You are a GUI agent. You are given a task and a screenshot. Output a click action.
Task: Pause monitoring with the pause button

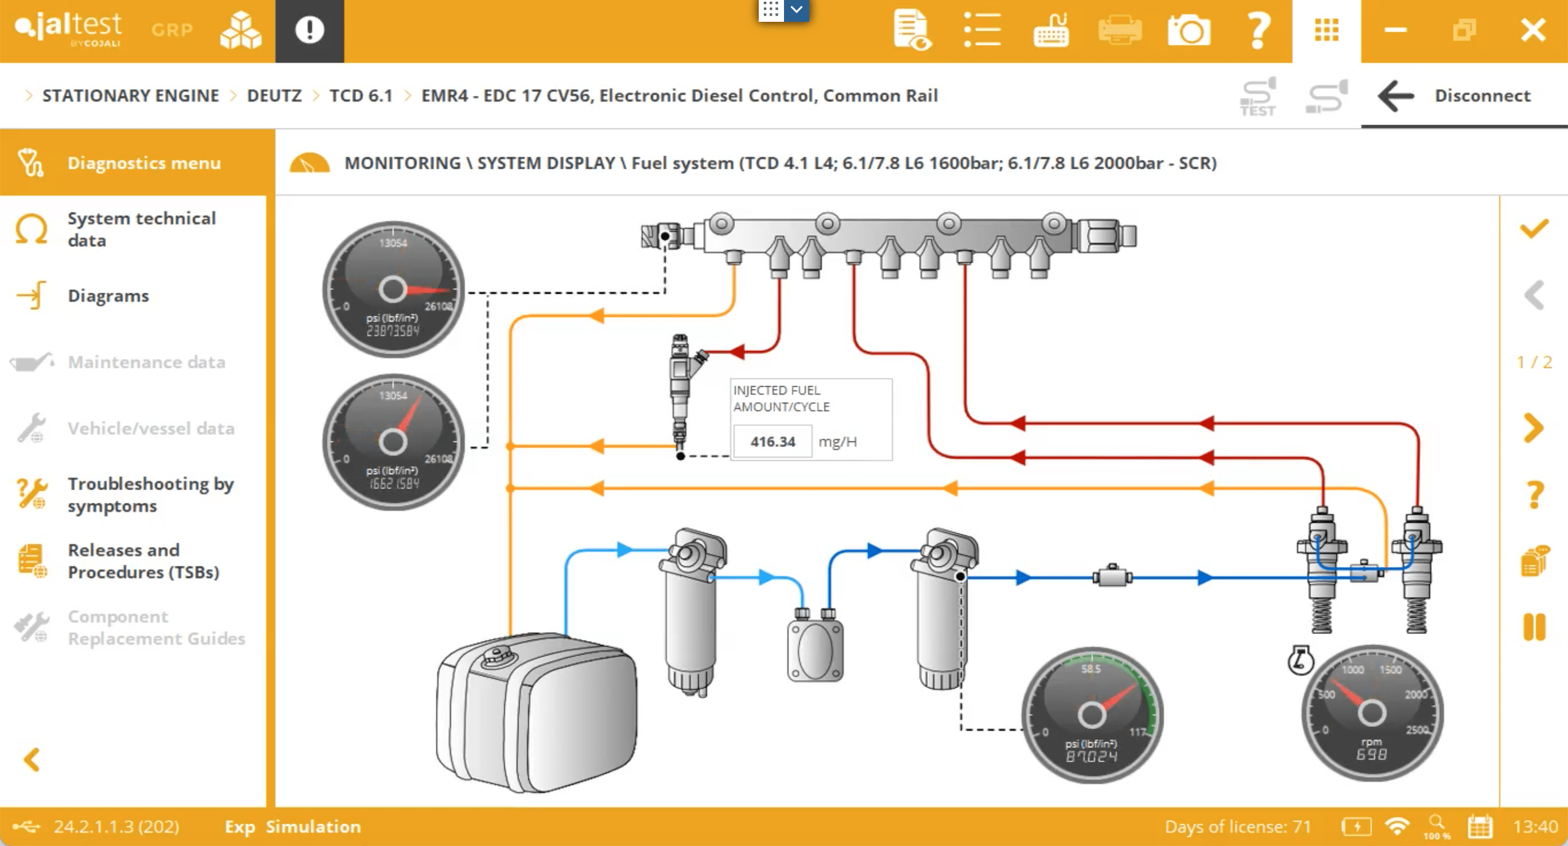click(1534, 627)
